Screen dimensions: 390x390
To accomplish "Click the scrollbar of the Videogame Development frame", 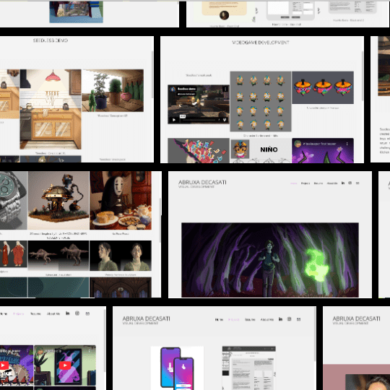I will [x=363, y=76].
